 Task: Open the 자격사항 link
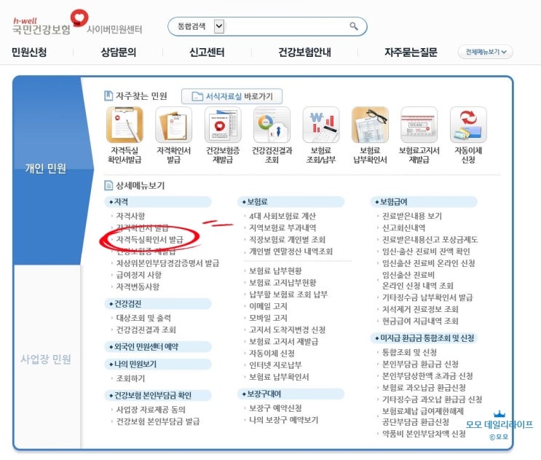(130, 216)
